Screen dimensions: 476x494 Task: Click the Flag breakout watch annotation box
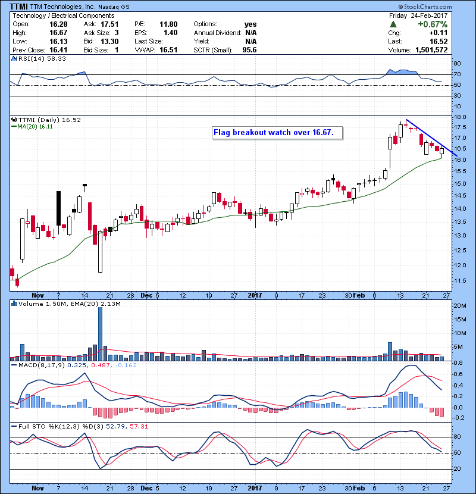[x=277, y=133]
